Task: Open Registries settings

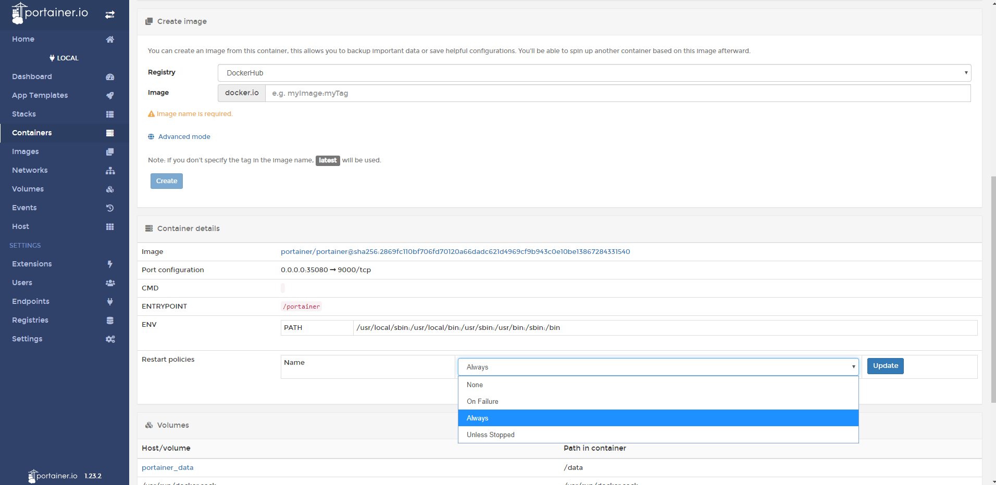Action: tap(30, 320)
